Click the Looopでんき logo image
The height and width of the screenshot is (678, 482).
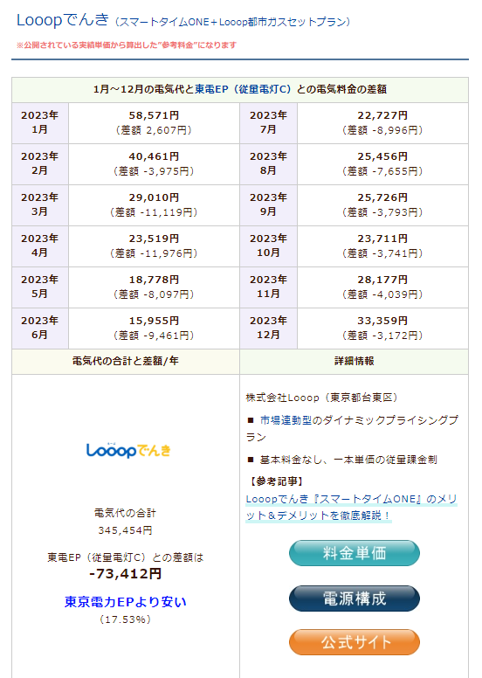click(128, 450)
